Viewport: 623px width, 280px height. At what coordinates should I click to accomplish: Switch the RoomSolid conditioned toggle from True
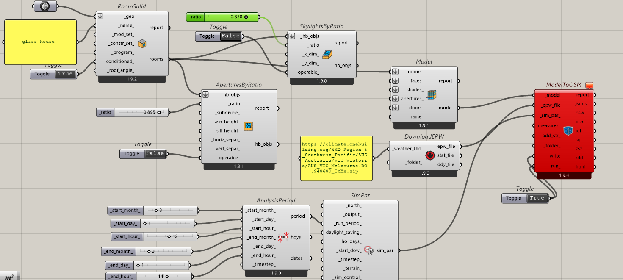point(66,74)
